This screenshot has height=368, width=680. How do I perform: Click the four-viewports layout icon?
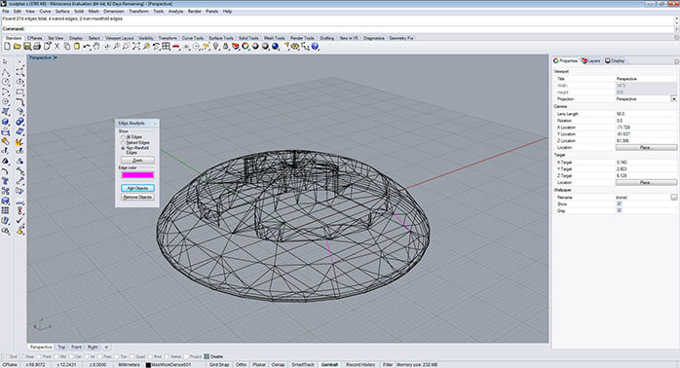(x=166, y=47)
